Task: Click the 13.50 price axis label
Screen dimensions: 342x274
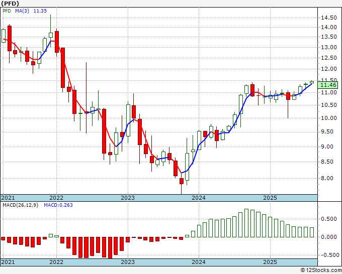Action: point(329,37)
